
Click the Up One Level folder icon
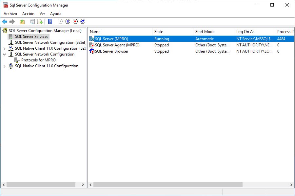coord(22,22)
